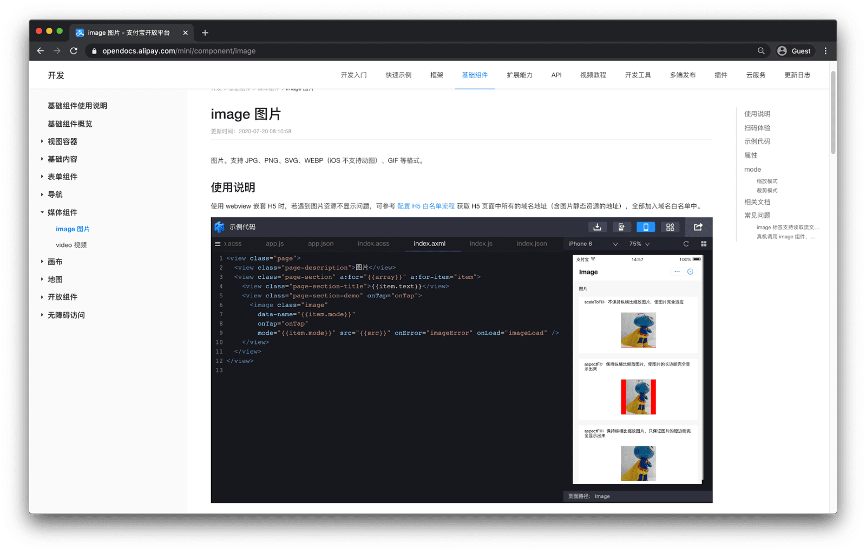Click the QR code icon in playground toolbar
Viewport: 866px width, 552px height.
pyautogui.click(x=670, y=227)
